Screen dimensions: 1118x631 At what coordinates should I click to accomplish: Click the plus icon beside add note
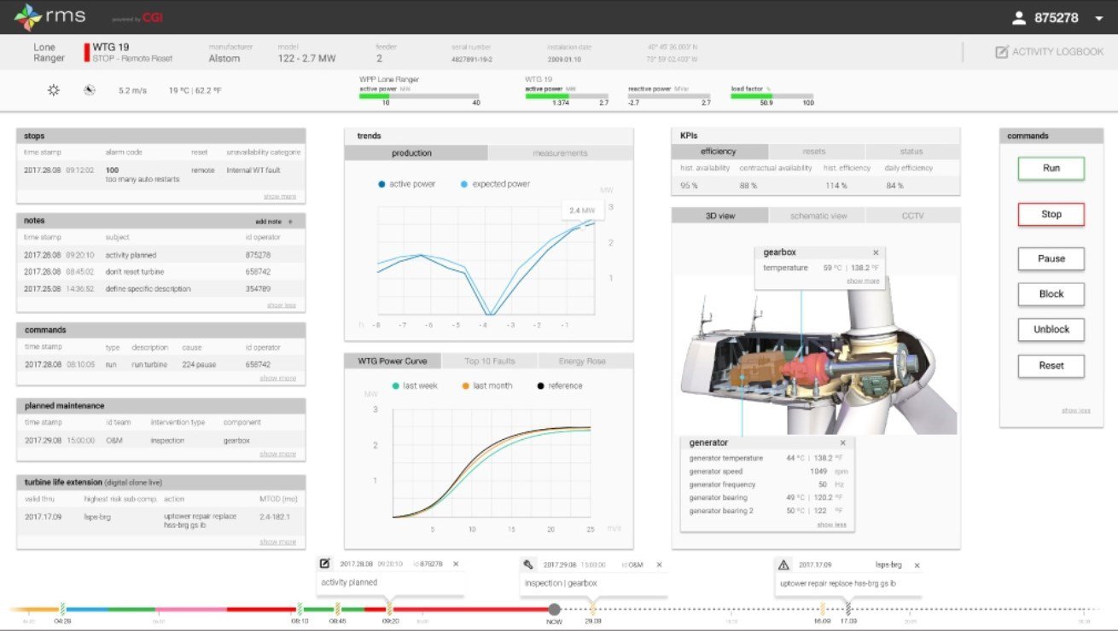[x=290, y=221]
